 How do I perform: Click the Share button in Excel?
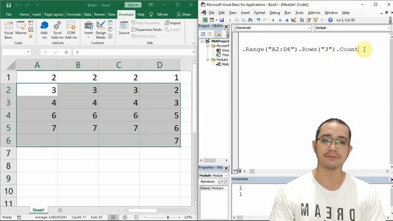tap(184, 14)
